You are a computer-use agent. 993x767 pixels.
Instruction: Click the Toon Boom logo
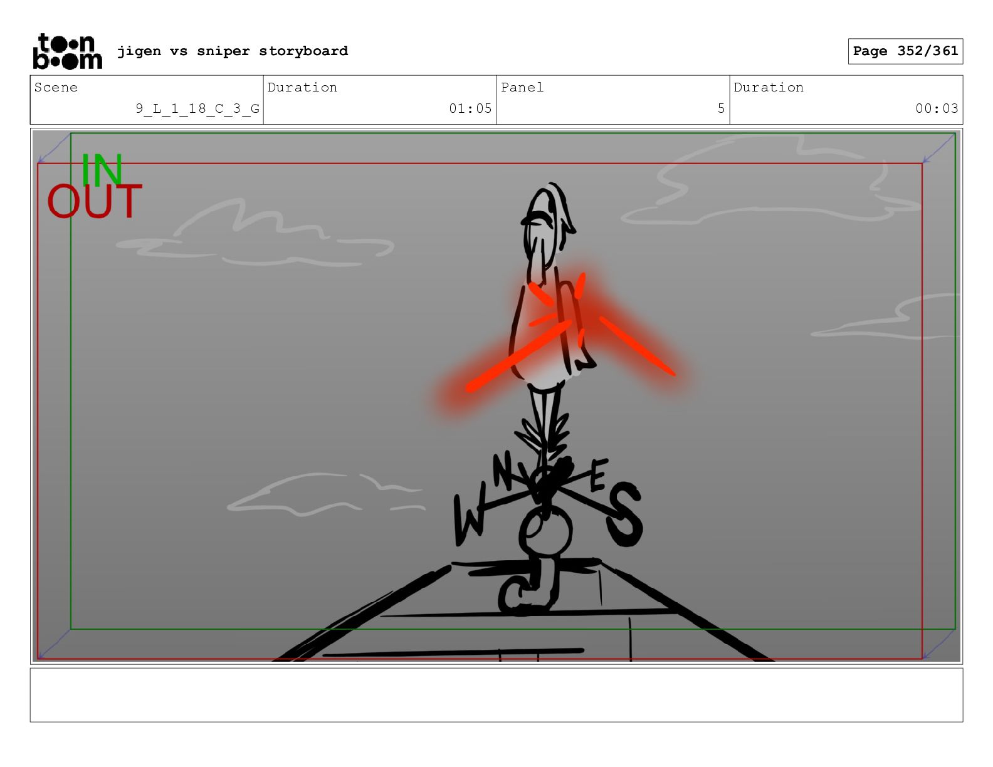pyautogui.click(x=67, y=51)
